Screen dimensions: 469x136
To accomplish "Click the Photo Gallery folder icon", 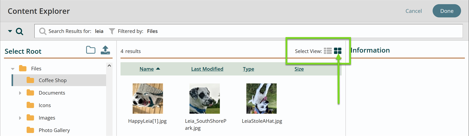I will tap(30, 130).
